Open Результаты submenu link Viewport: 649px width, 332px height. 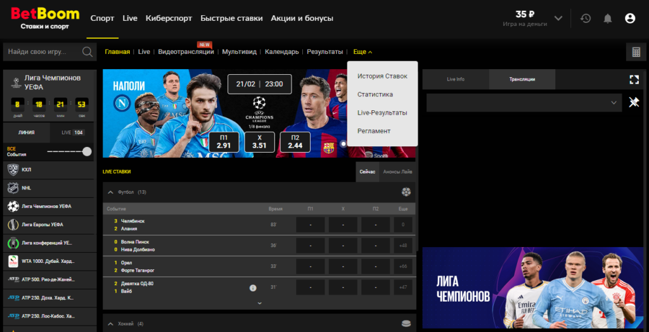click(325, 52)
